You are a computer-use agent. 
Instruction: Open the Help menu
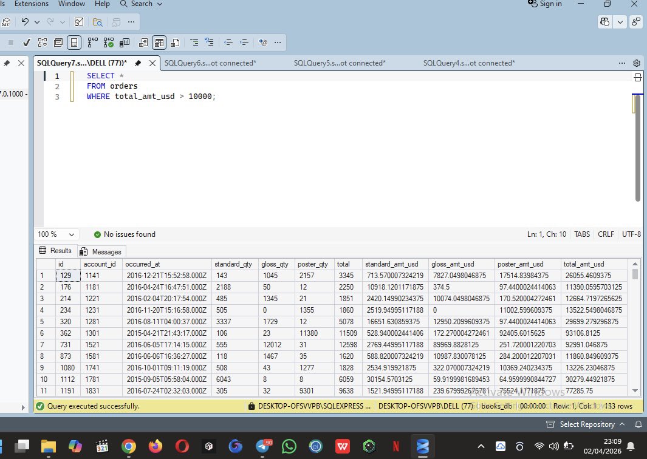pos(102,4)
